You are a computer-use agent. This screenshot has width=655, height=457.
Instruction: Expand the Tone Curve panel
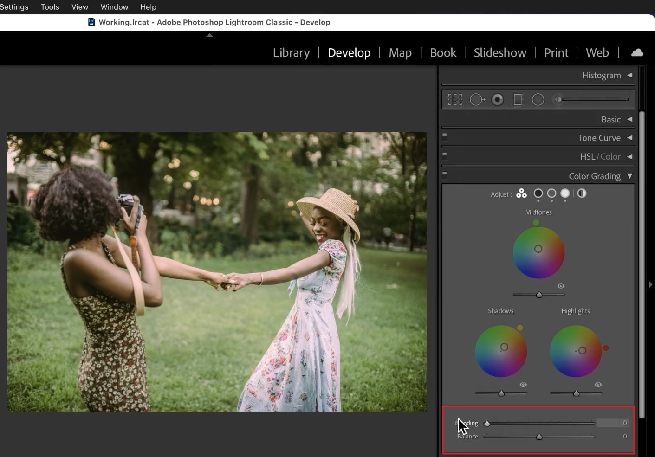coord(629,137)
